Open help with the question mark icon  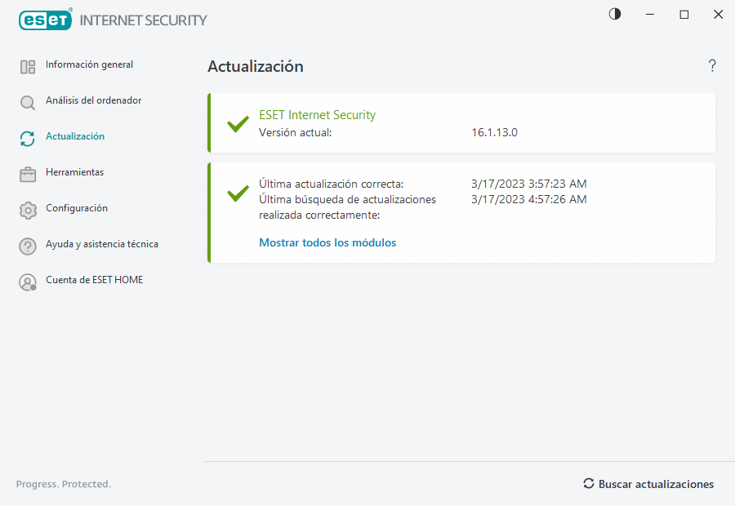click(712, 66)
